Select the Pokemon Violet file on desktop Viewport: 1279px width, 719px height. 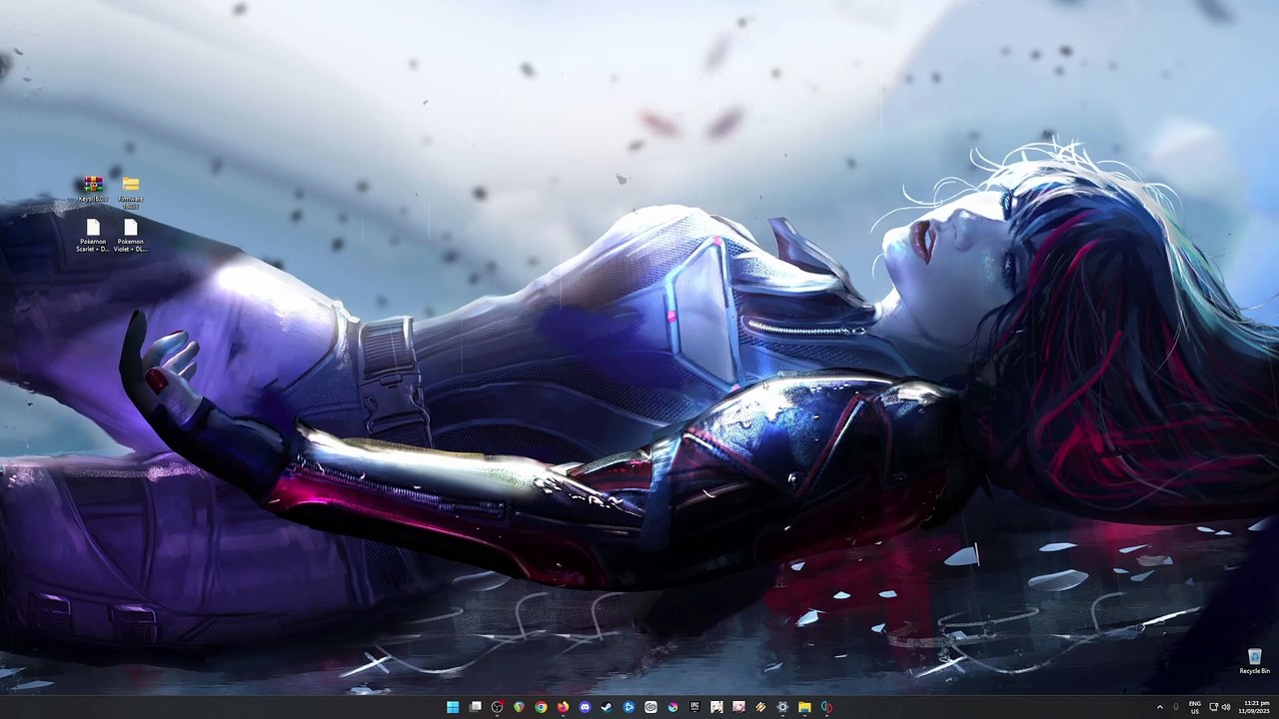click(131, 236)
